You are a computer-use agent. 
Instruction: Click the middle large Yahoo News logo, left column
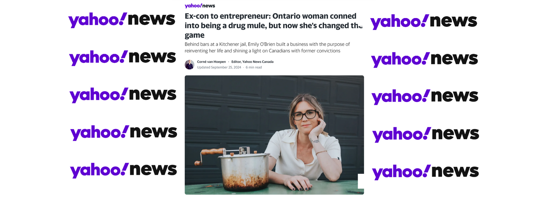point(123,95)
